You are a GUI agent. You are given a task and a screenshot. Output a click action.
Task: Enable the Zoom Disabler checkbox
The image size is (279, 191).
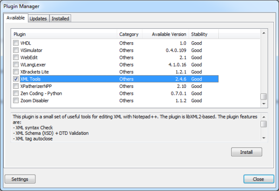[x=16, y=100]
